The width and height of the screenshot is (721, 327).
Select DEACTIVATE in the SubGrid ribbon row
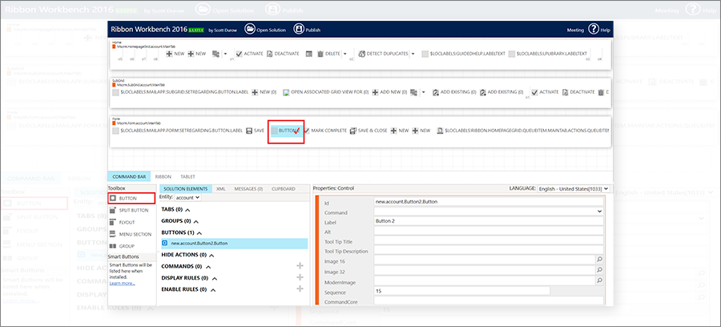tap(578, 92)
